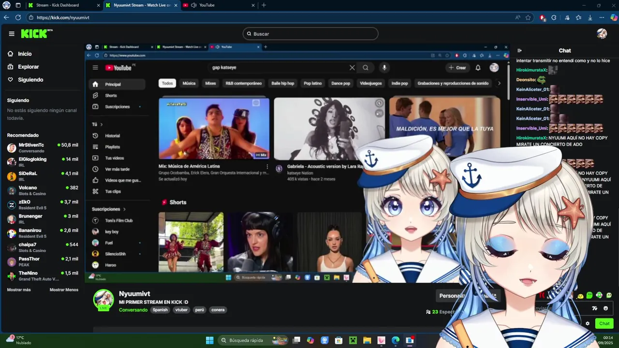The image size is (619, 348).
Task: Open recommended channel Brunenger
Action: pos(43,218)
